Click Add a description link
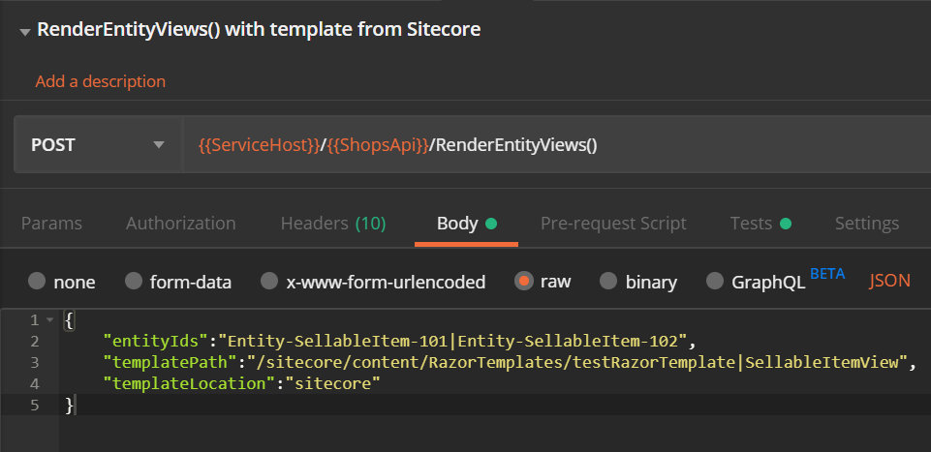931x452 pixels. click(x=101, y=81)
